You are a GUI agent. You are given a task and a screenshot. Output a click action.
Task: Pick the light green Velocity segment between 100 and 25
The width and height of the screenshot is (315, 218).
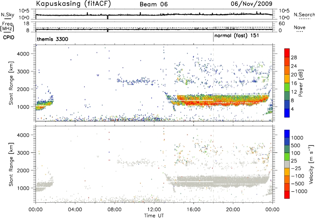tap(287, 157)
